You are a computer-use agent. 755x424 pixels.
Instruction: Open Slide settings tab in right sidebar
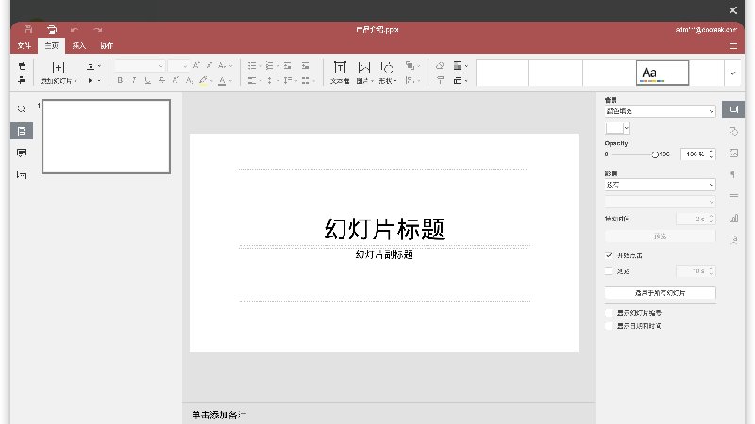pos(733,109)
